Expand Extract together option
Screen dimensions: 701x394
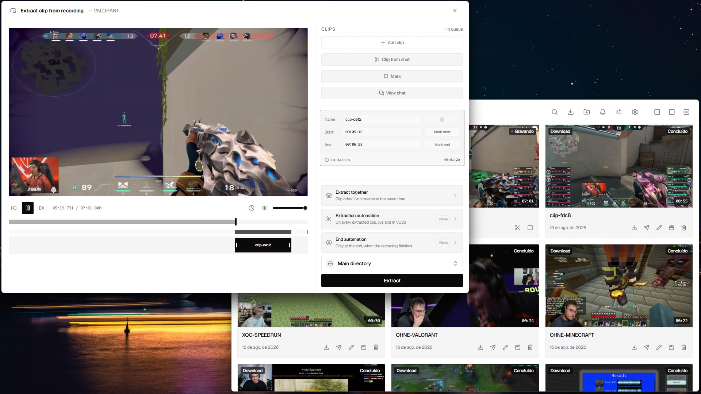[392, 196]
